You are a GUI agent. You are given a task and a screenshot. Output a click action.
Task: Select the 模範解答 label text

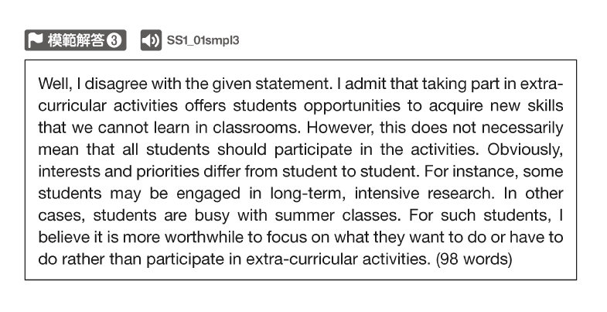click(76, 40)
